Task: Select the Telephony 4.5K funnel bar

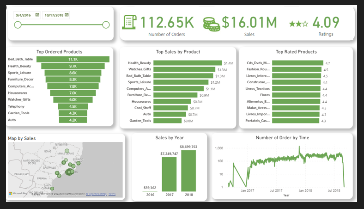Action: coord(73,106)
